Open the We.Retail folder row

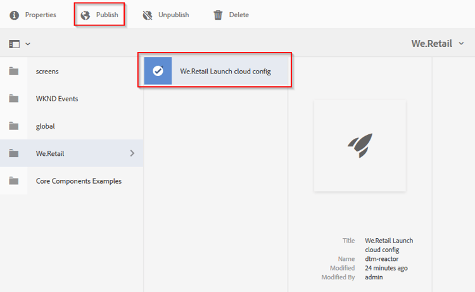tap(72, 153)
